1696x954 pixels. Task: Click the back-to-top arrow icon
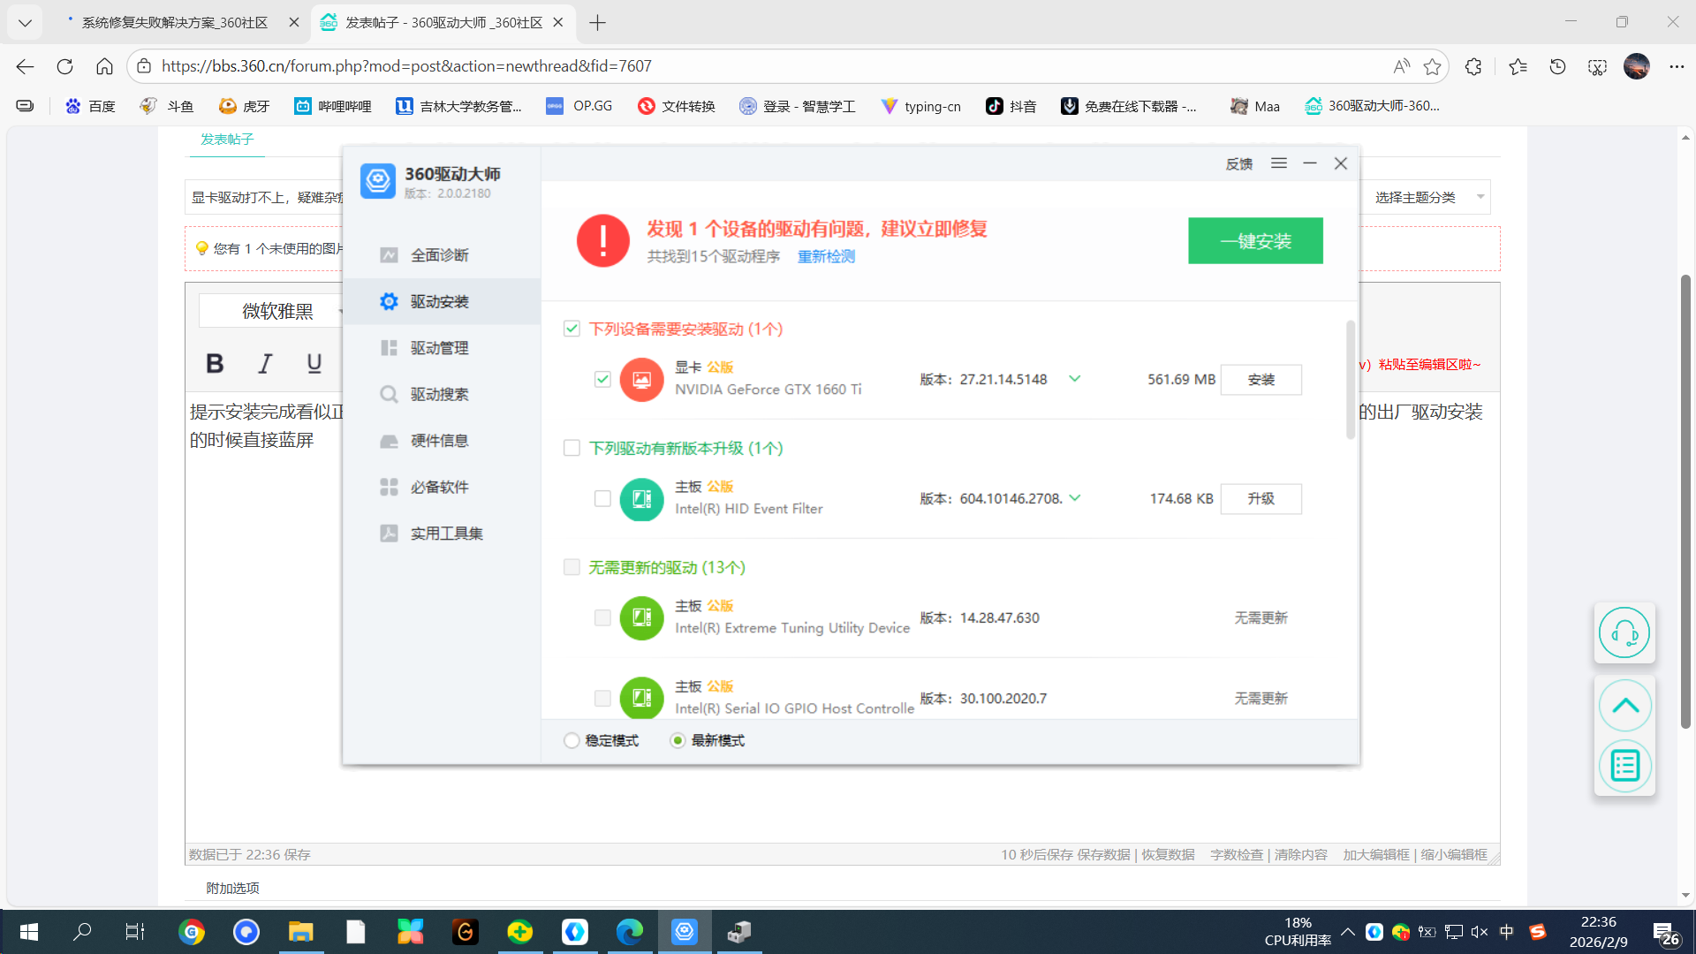(x=1624, y=706)
